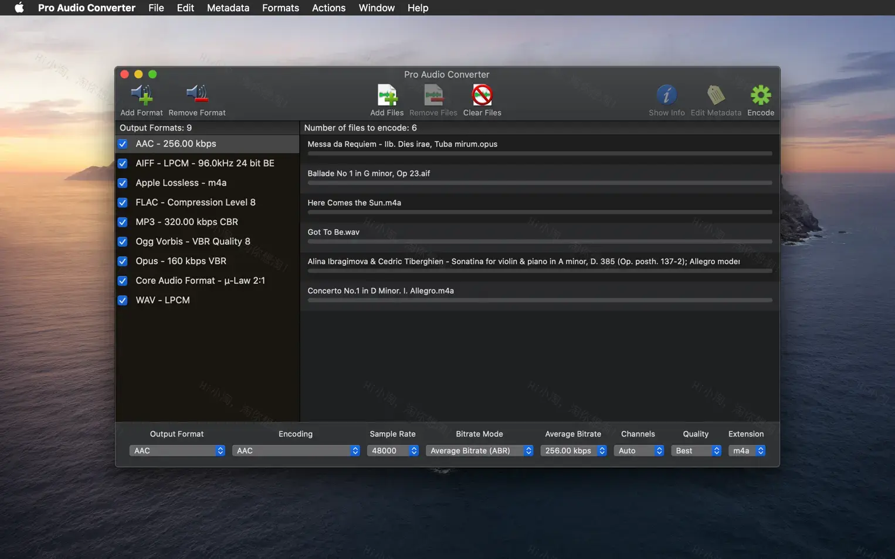Open the Actions menu
Image resolution: width=895 pixels, height=559 pixels.
(x=328, y=8)
